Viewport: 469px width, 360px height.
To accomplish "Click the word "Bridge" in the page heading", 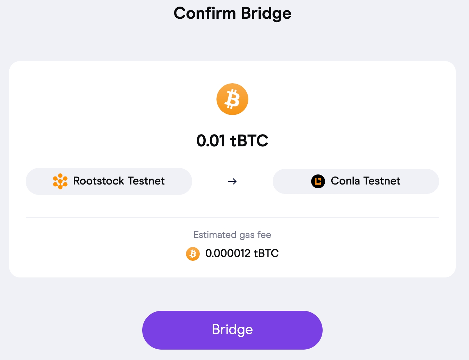I will 266,14.
